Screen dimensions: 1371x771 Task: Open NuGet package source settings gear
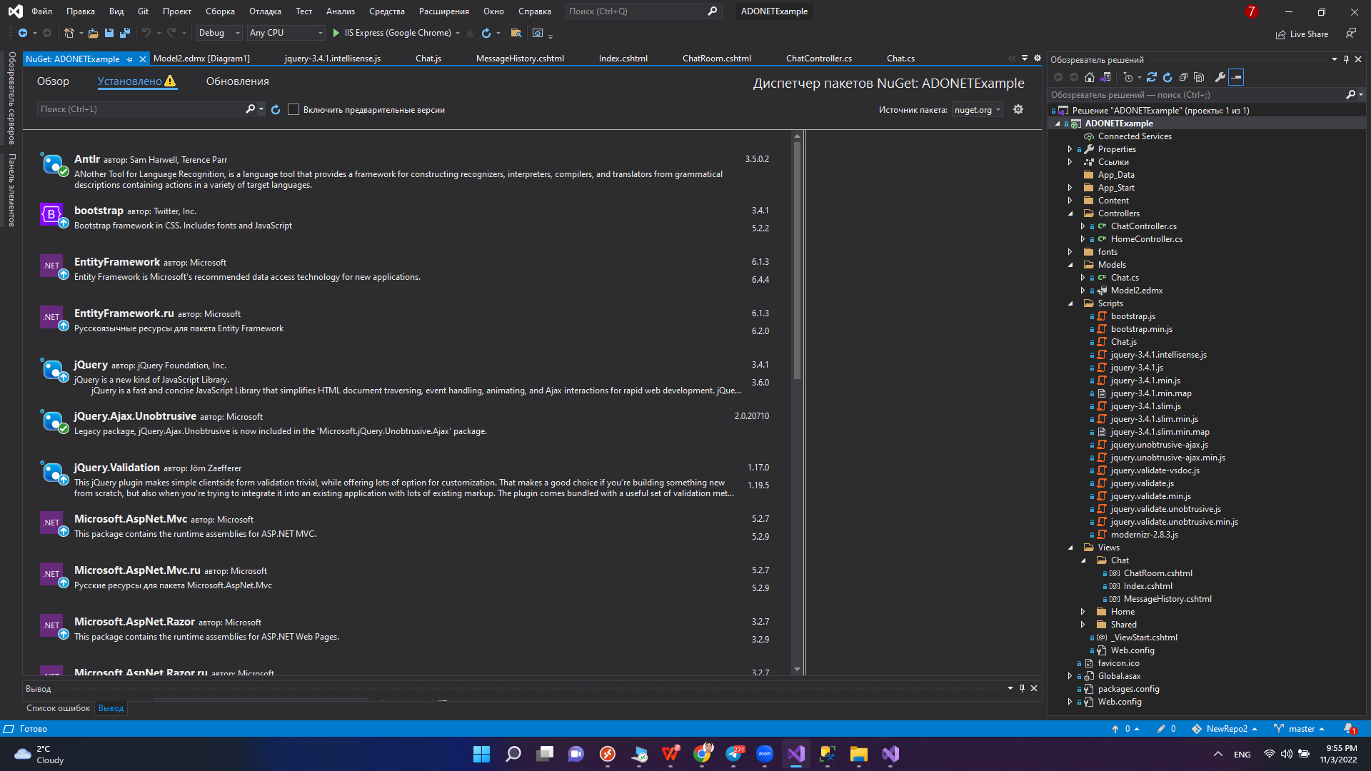coord(1018,109)
